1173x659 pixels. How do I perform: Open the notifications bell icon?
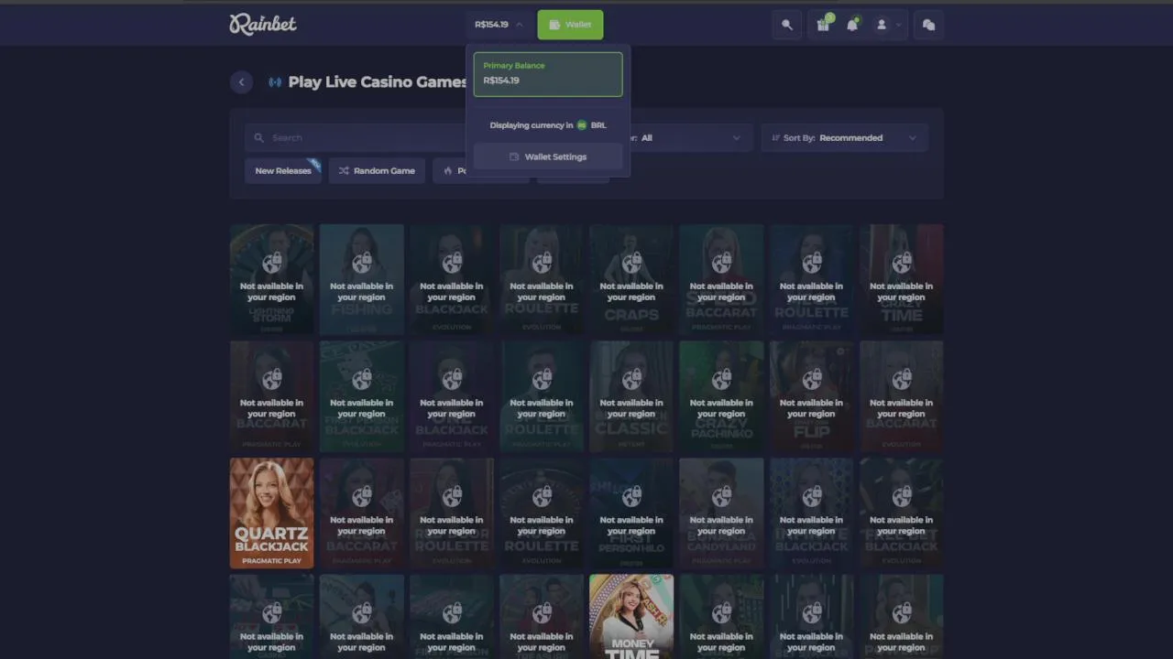tap(852, 25)
